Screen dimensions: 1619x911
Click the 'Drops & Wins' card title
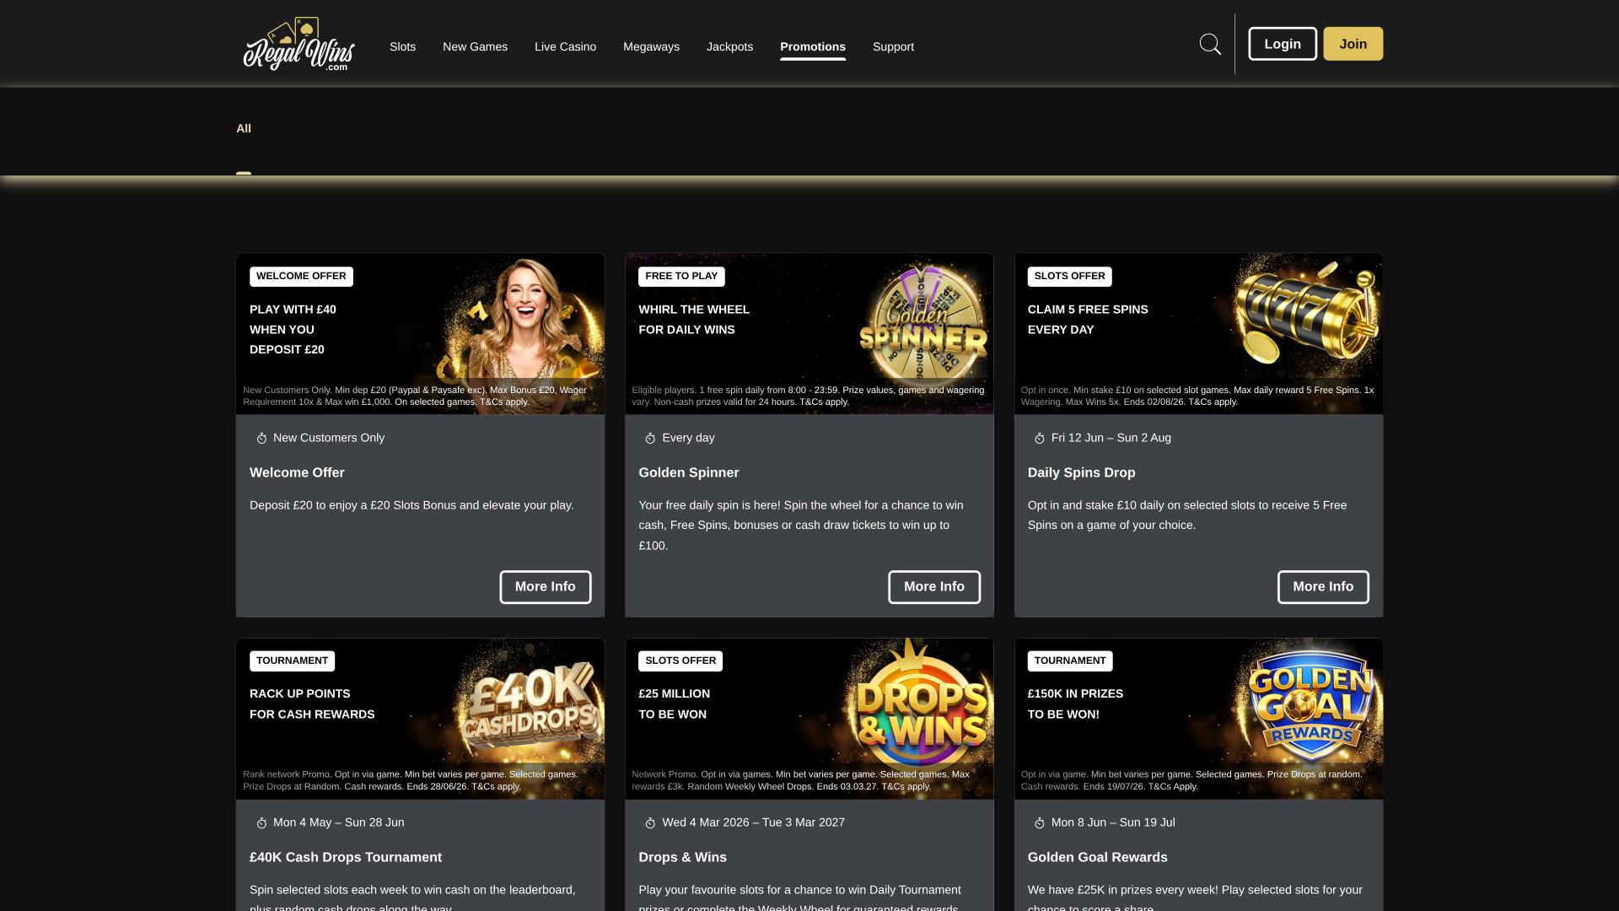tap(682, 858)
